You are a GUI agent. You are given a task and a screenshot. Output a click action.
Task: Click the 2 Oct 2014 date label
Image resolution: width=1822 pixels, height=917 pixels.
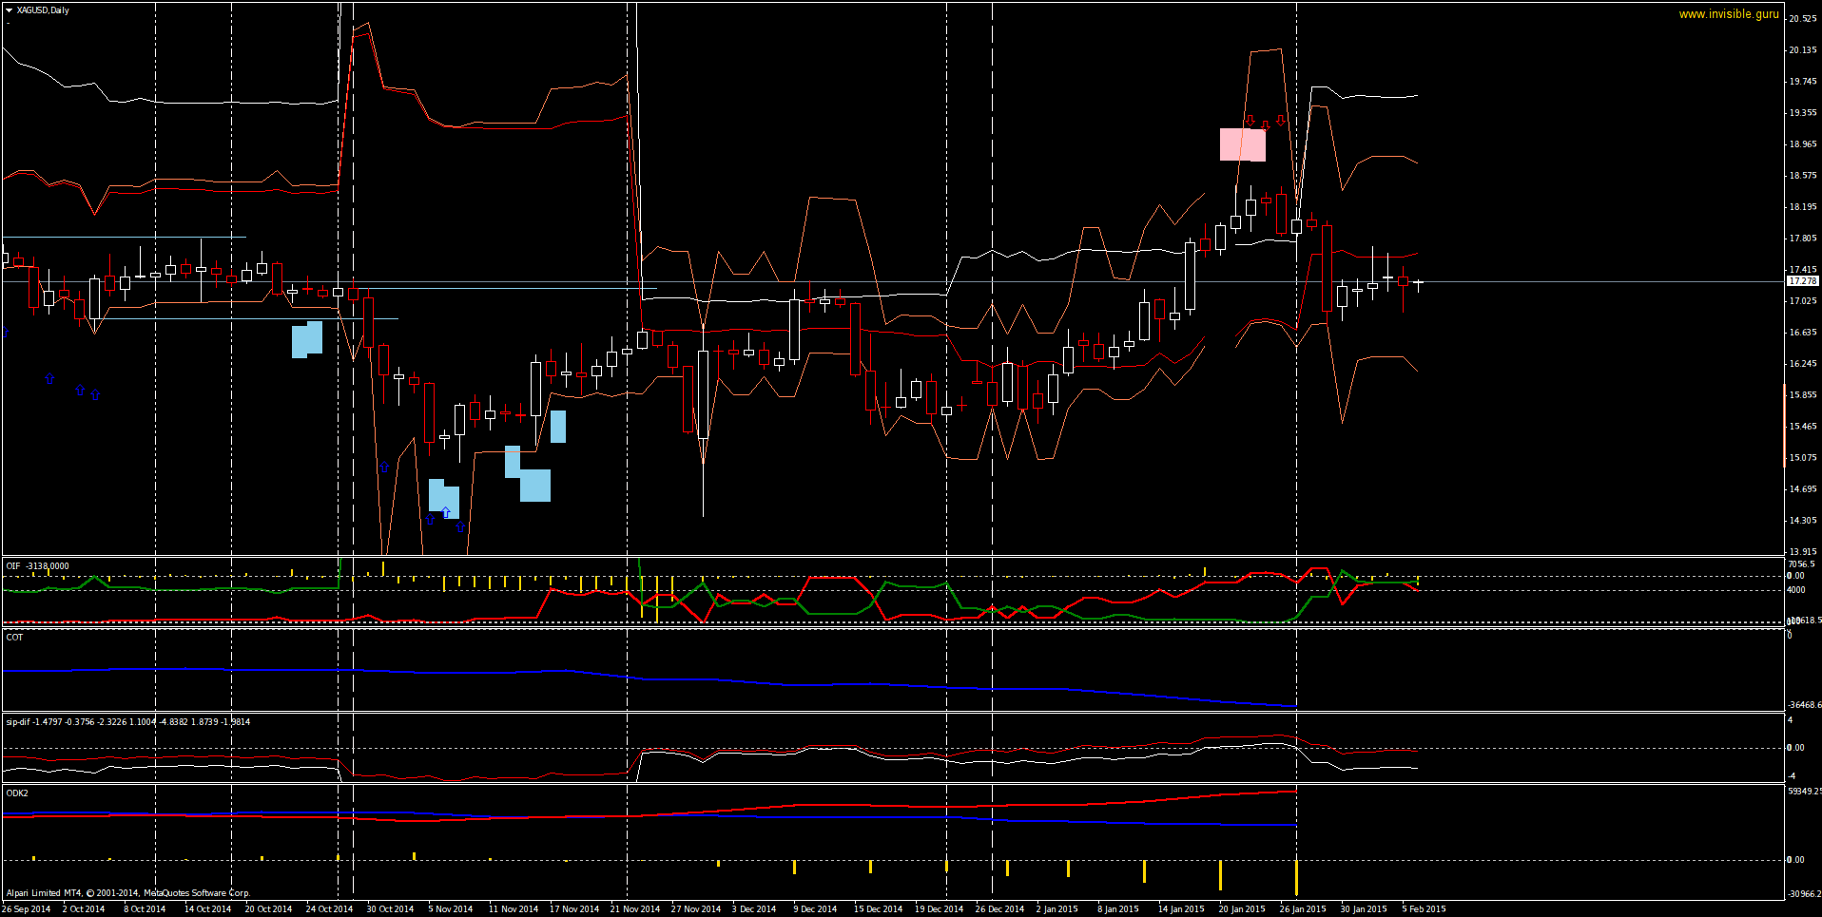tap(84, 909)
